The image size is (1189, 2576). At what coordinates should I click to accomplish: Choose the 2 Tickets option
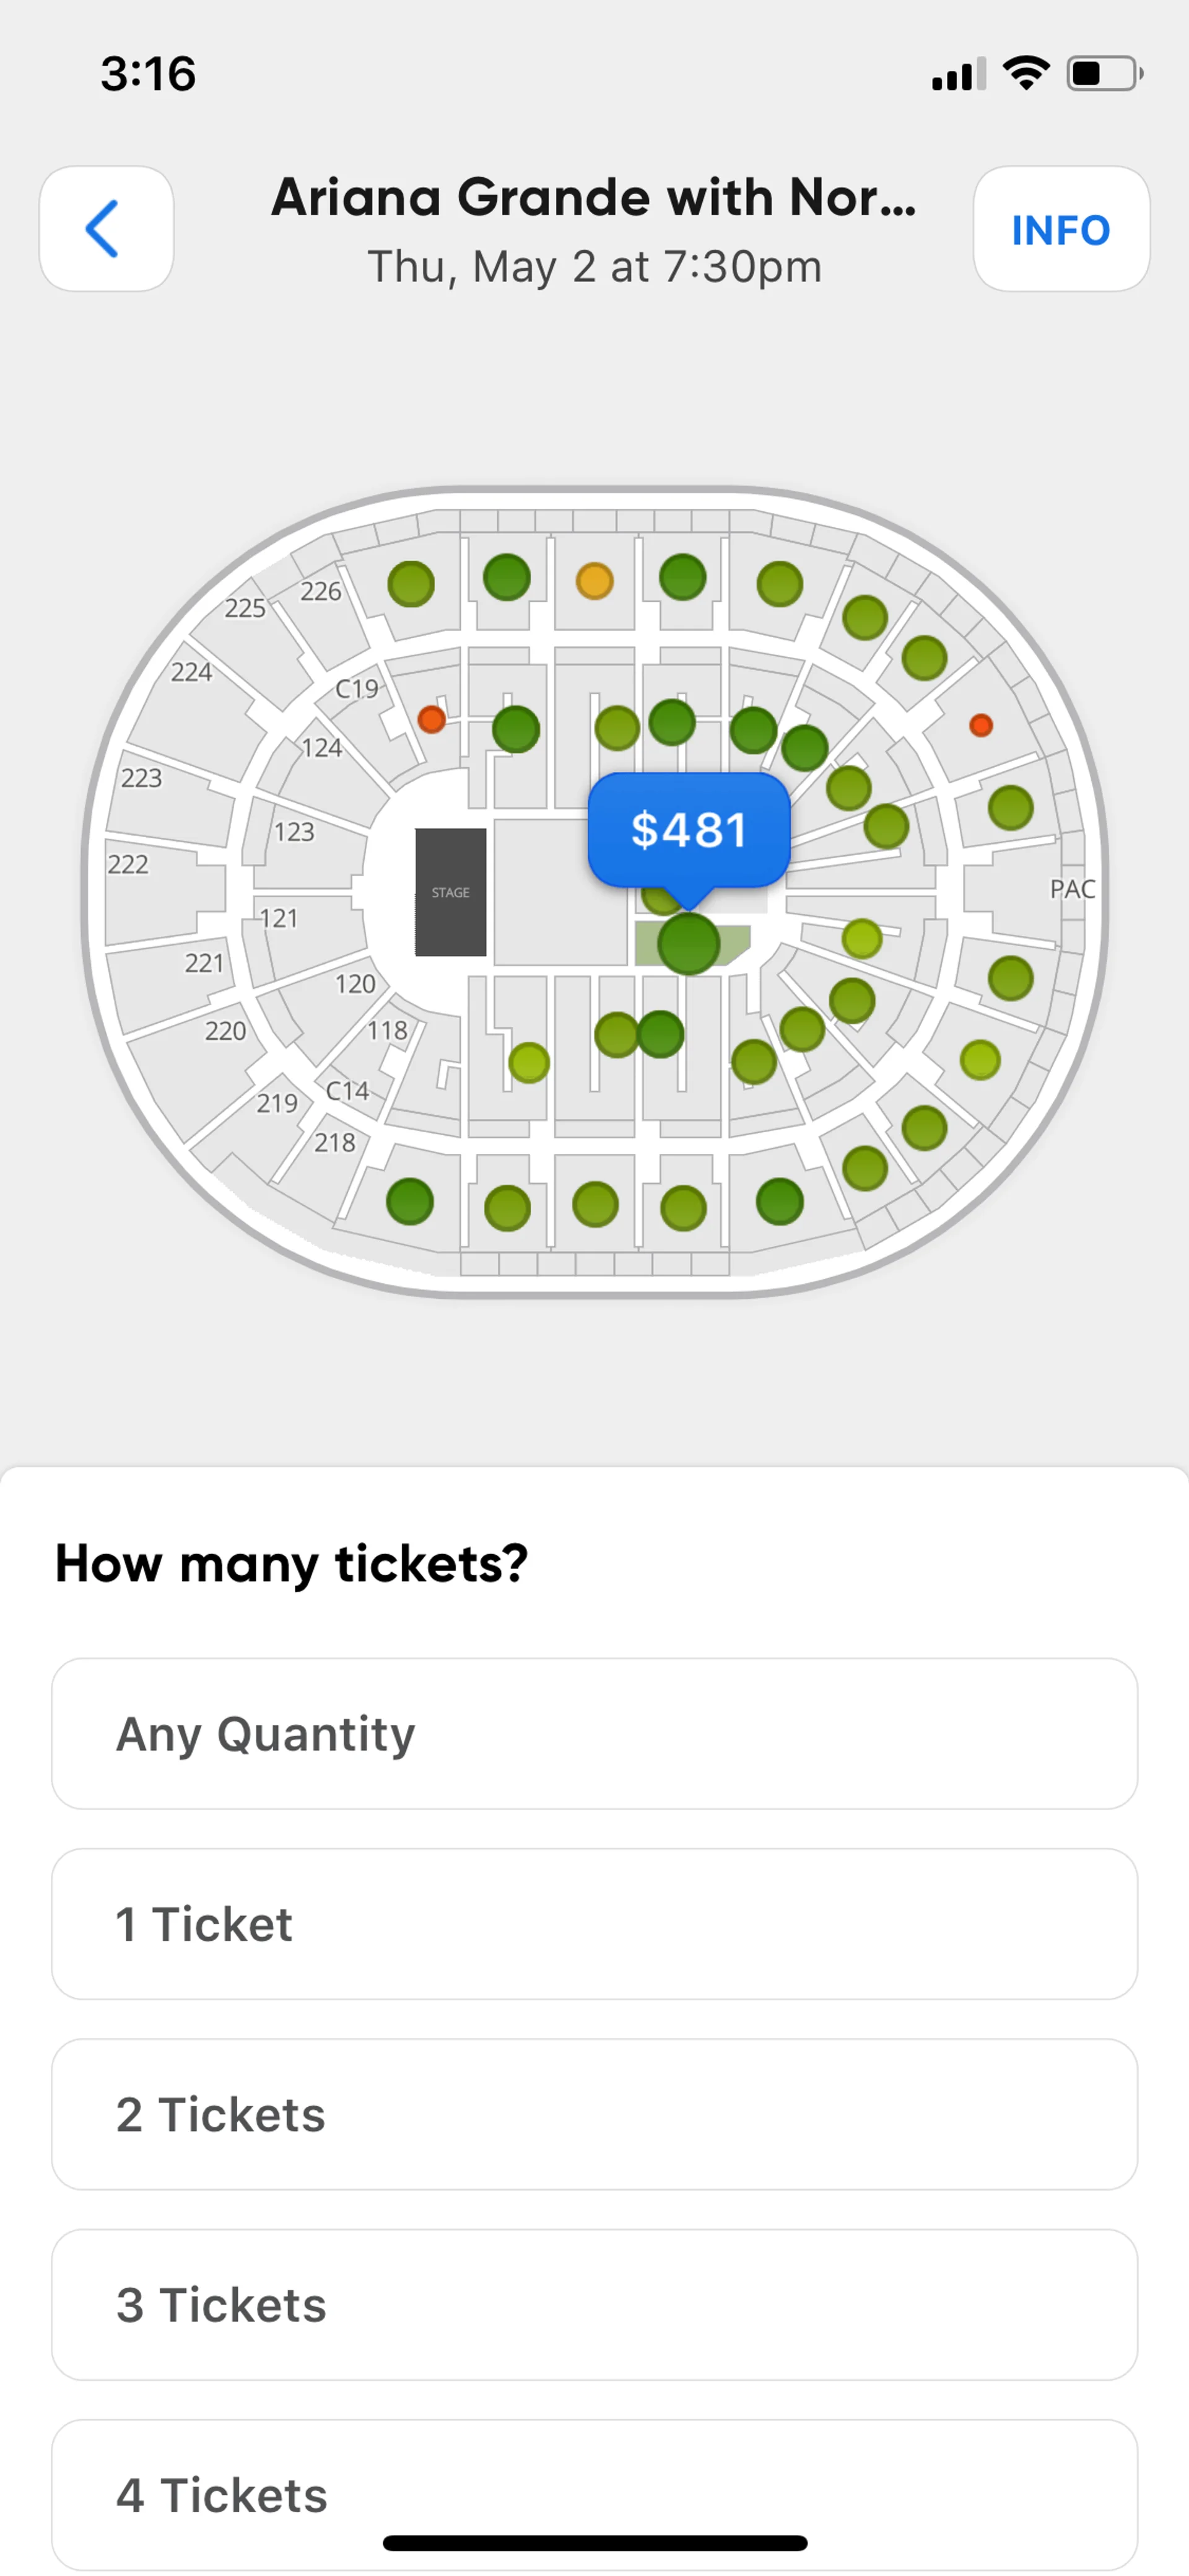594,2114
